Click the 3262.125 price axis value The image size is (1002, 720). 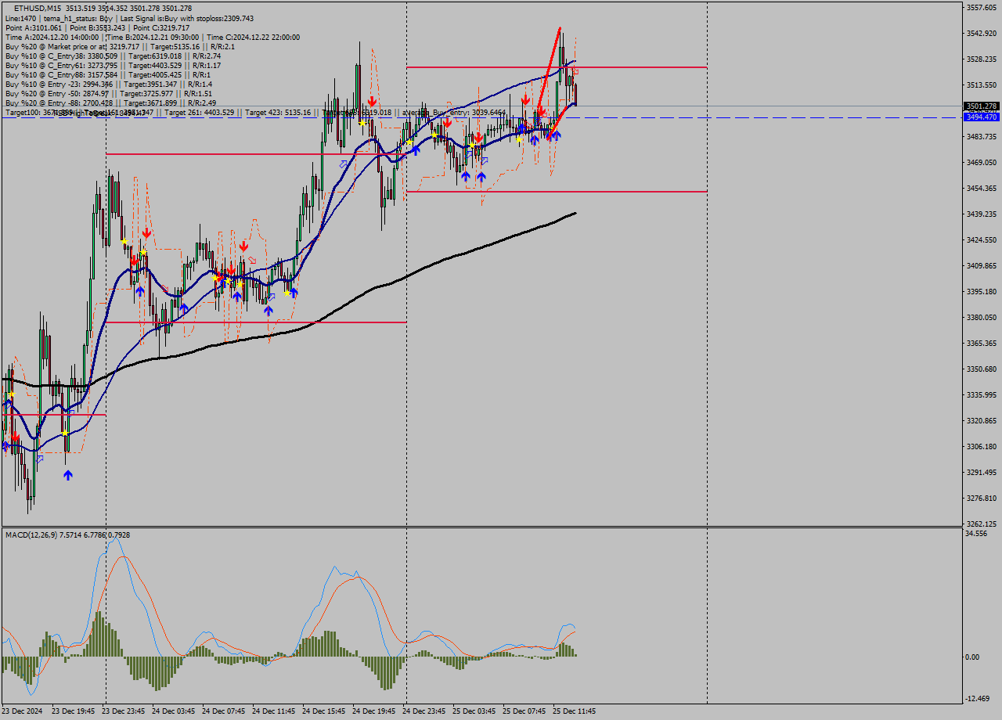982,524
